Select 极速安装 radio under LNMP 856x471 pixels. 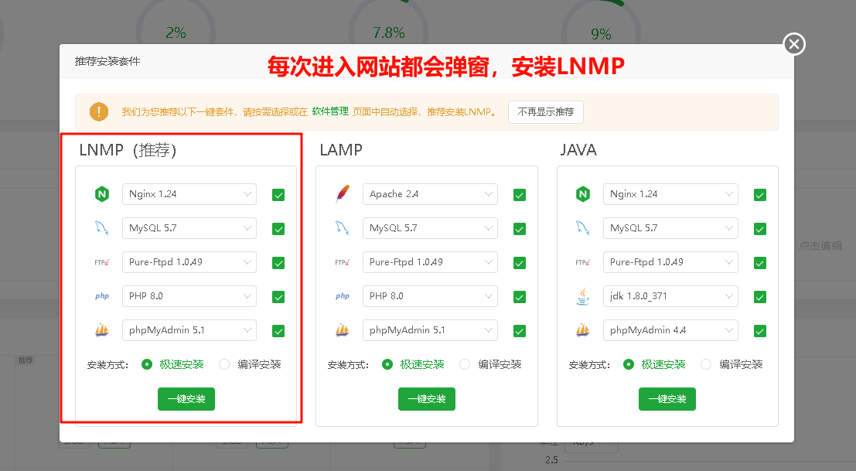pyautogui.click(x=146, y=364)
